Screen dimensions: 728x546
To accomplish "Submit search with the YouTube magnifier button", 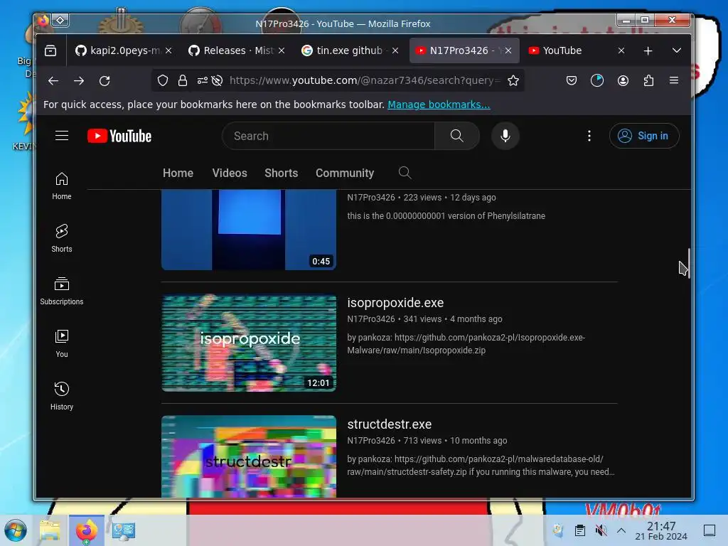I will [x=457, y=136].
